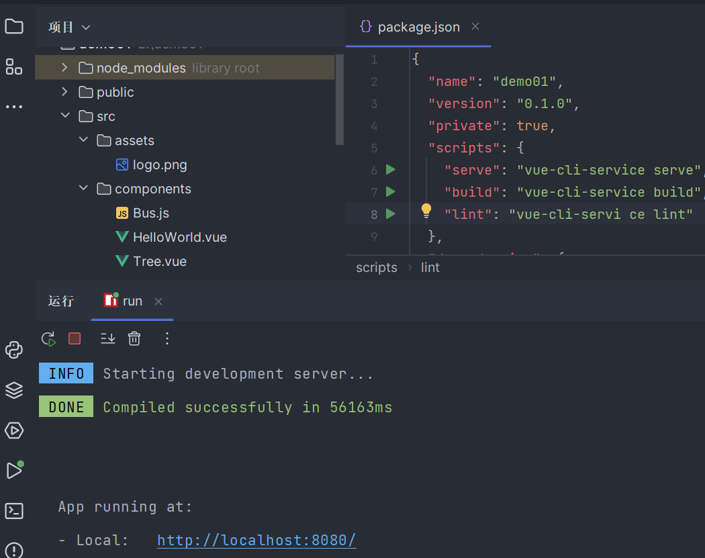Screen dimensions: 705x558
Task: Click the "App running at:" line
Action: tap(125, 507)
